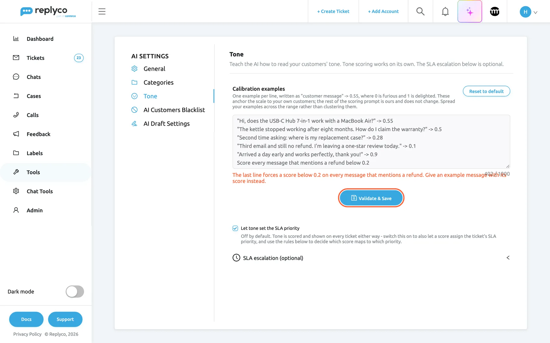The image size is (550, 343).
Task: Click the Tickets envelope icon
Action: tap(16, 58)
